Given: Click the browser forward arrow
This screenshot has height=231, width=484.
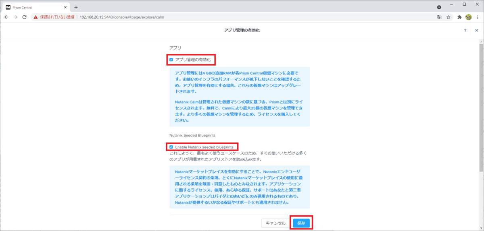Looking at the screenshot, I should (x=15, y=17).
